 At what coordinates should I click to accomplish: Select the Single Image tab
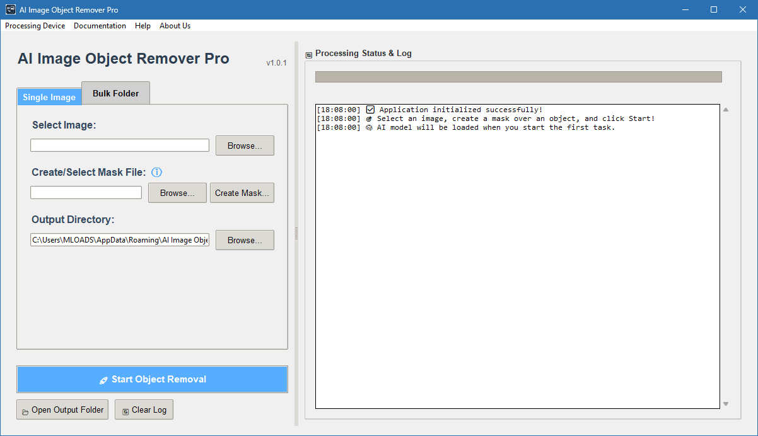pyautogui.click(x=49, y=97)
